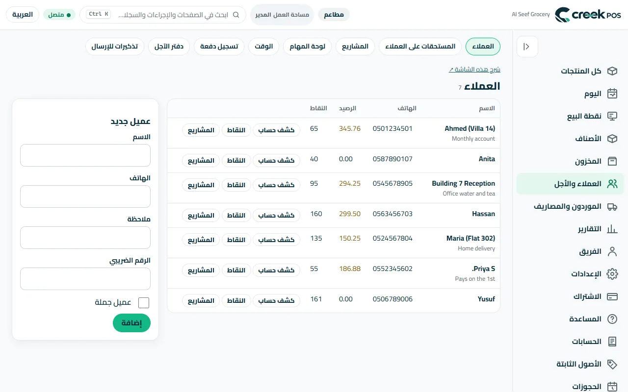Image resolution: width=628 pixels, height=392 pixels.
Task: Click the شرح هذه الشاشة link
Action: click(474, 70)
